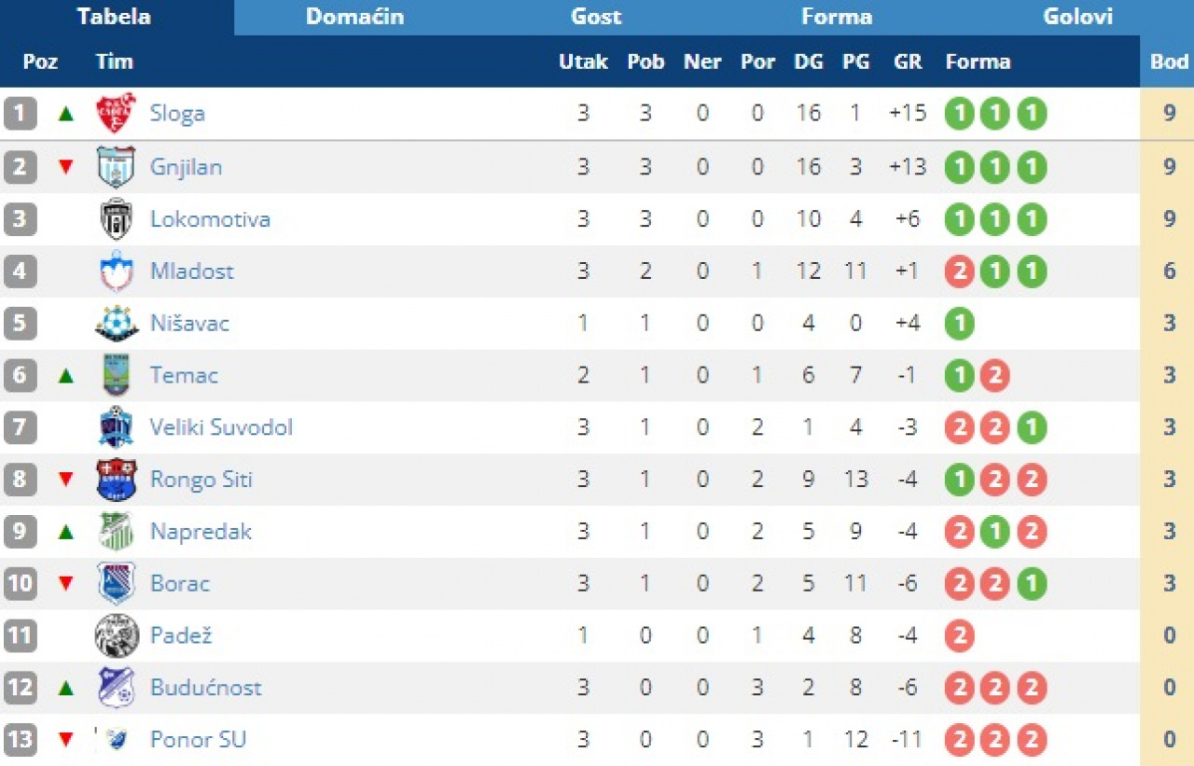The height and width of the screenshot is (766, 1194).
Task: Show the Golovi tab
Action: pyautogui.click(x=1077, y=17)
